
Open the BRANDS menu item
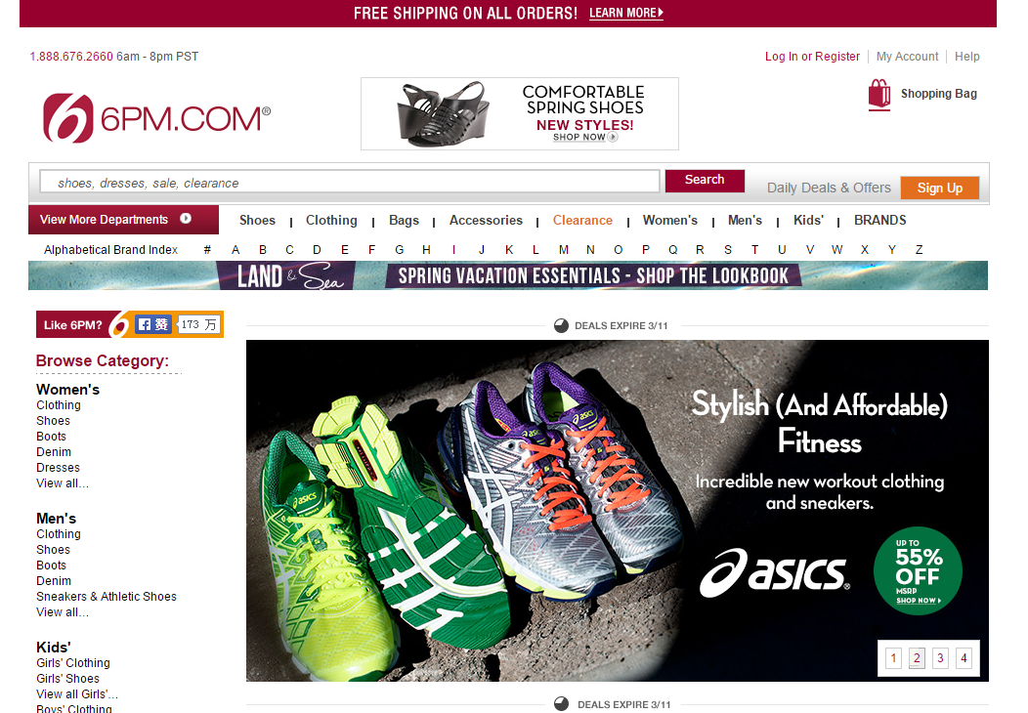tap(879, 220)
